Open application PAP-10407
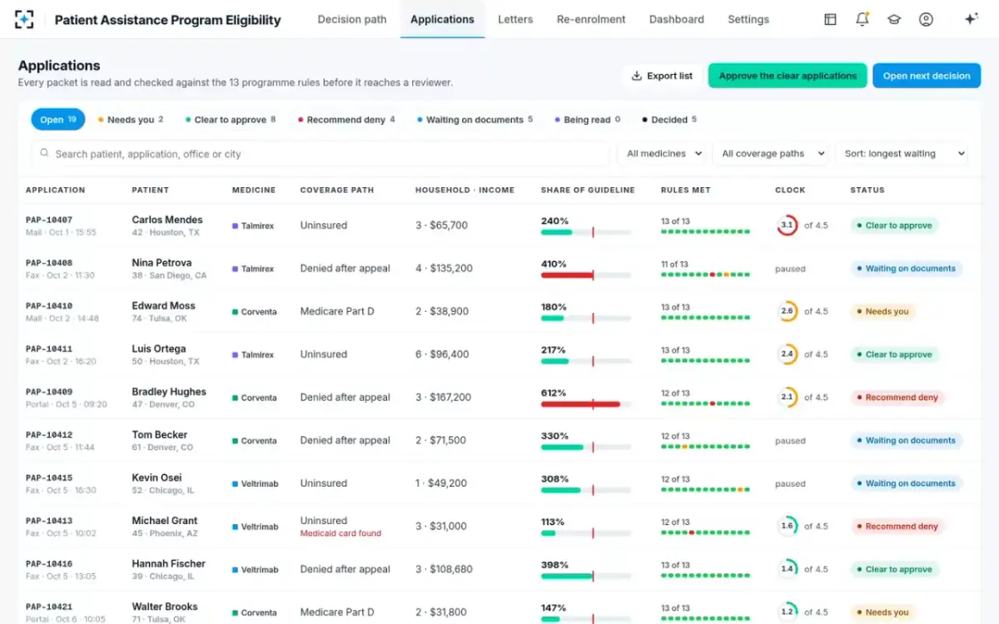 tap(49, 220)
